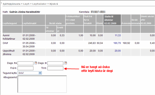The height and width of the screenshot is (95, 155).
Task: Focus the Frá kl. time field
Action: 25,68
